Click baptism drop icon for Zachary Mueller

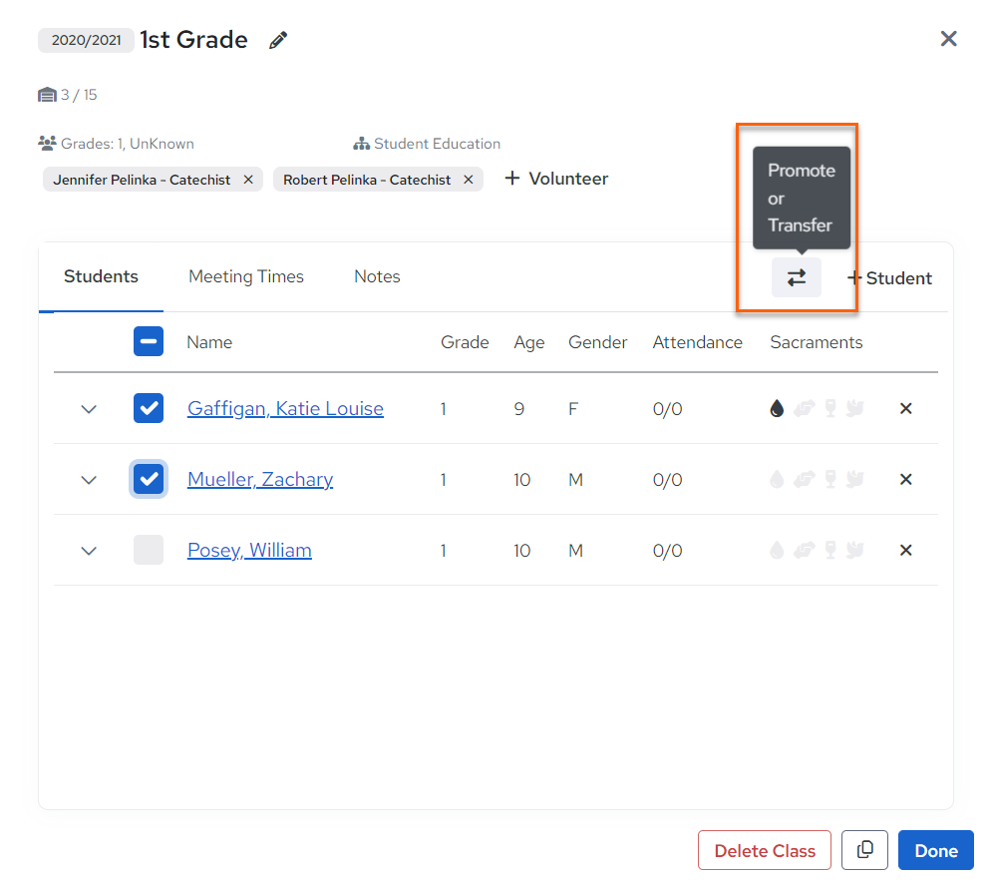(x=777, y=480)
